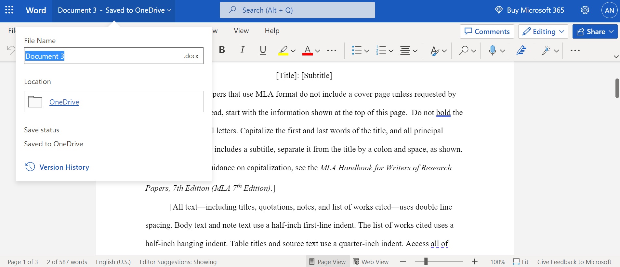
Task: Insert a numbered list
Action: pyautogui.click(x=381, y=50)
